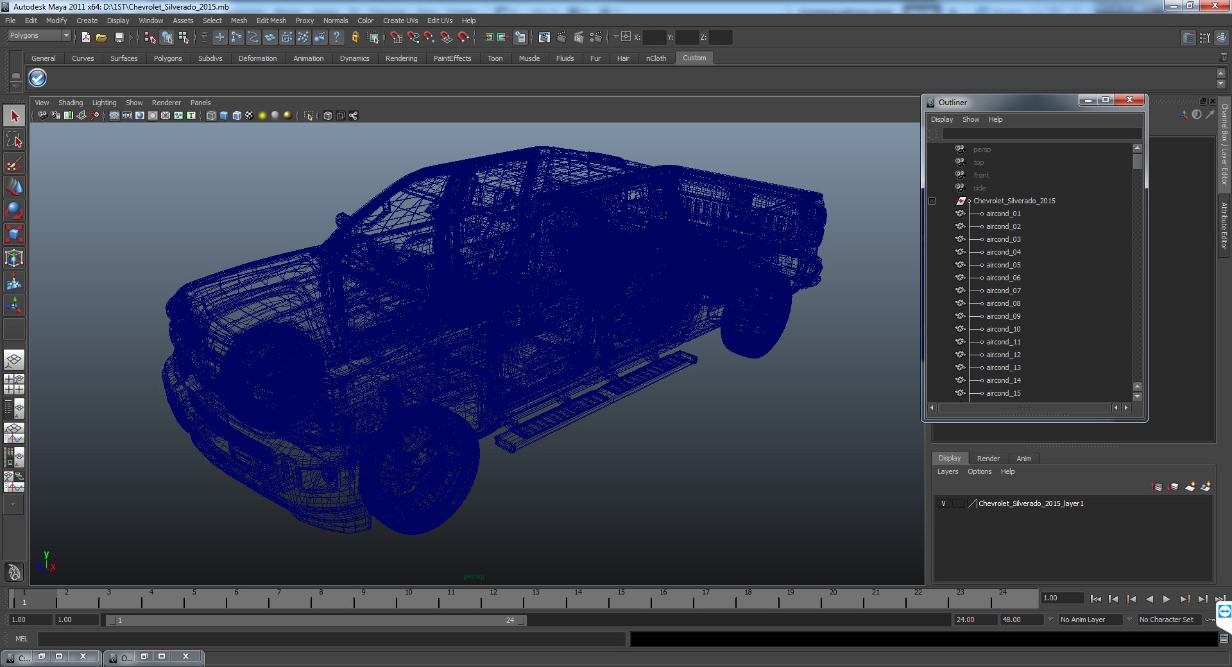Move selected layer up icon
Screen dimensions: 1232x667
click(1157, 487)
